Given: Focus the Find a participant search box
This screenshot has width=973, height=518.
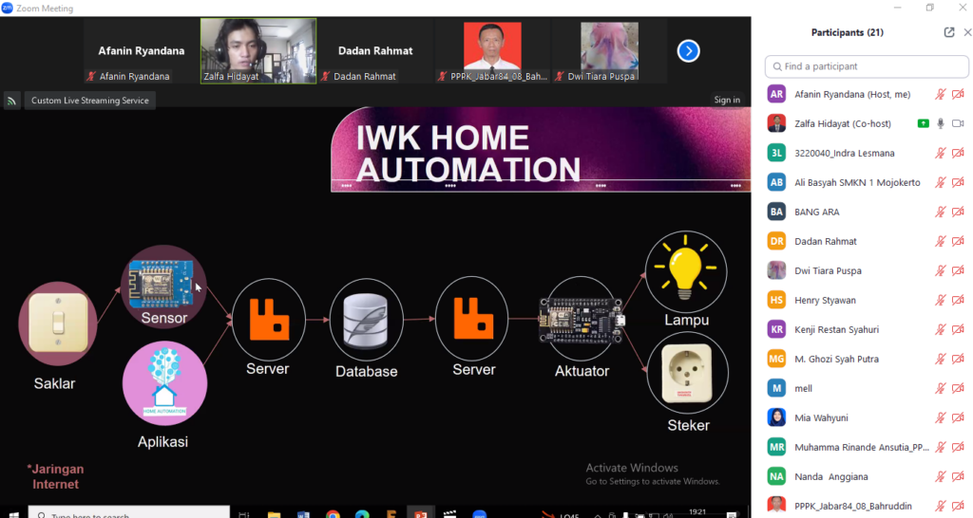Looking at the screenshot, I should pos(867,66).
